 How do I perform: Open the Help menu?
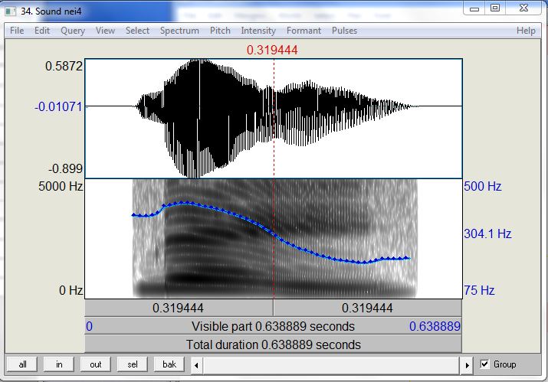[526, 31]
